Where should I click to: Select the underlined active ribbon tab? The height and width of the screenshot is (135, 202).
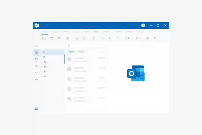(x=45, y=32)
